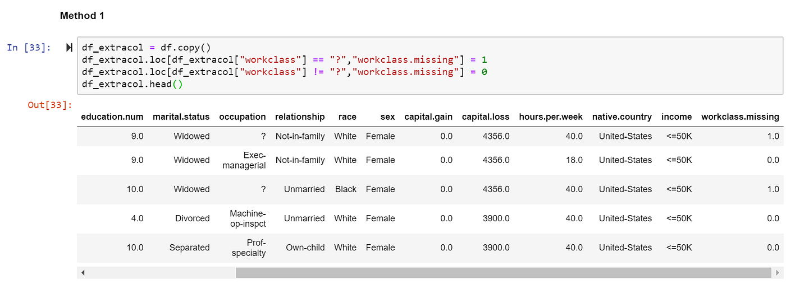
Task: Click the workclass.missing column header
Action: (x=740, y=117)
